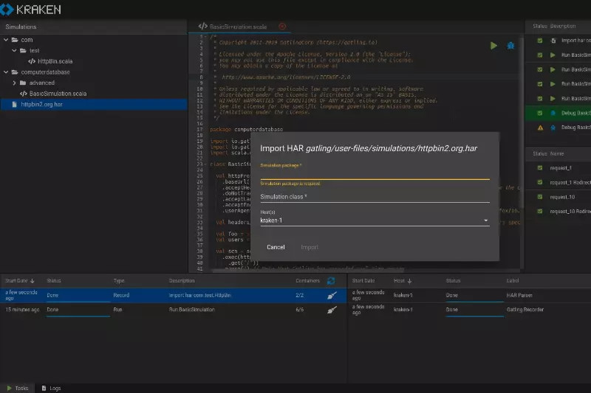Fold the class block at line 23
The width and height of the screenshot is (591, 393).
click(x=206, y=164)
